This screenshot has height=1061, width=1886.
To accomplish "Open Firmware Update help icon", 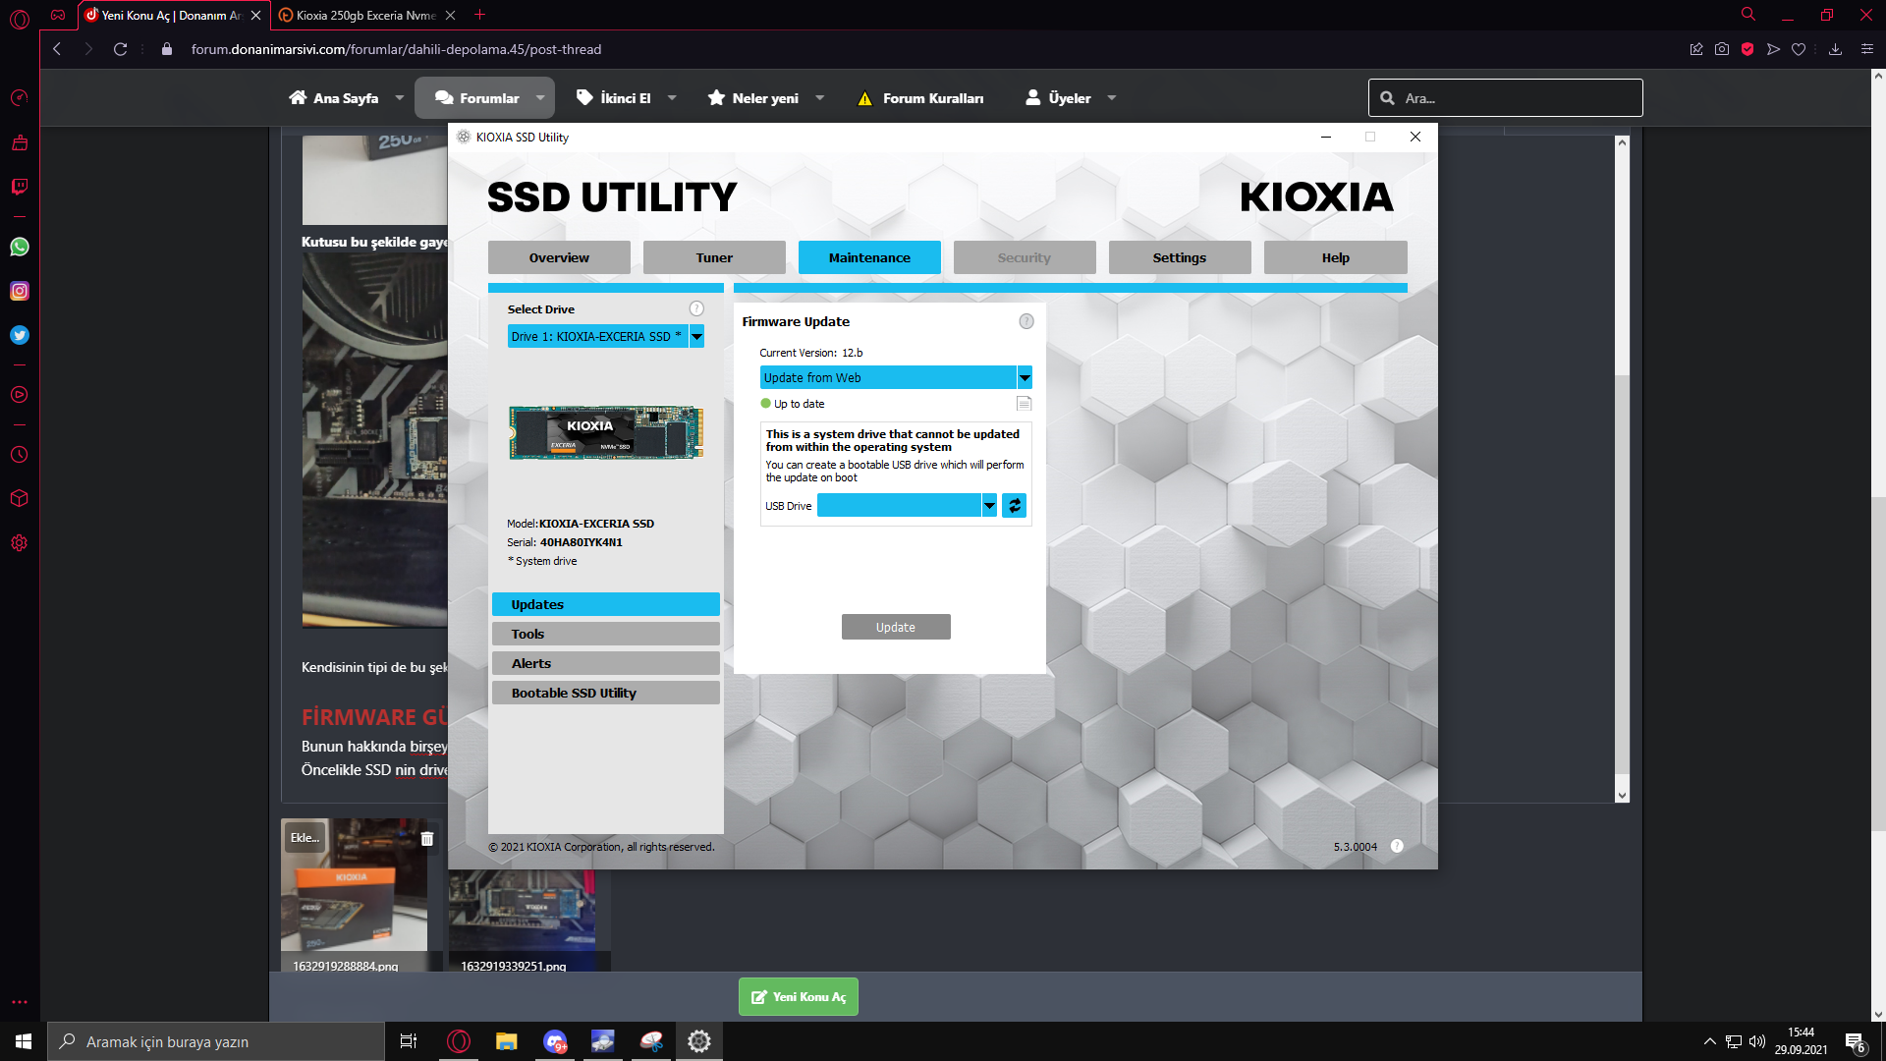I will [1026, 321].
